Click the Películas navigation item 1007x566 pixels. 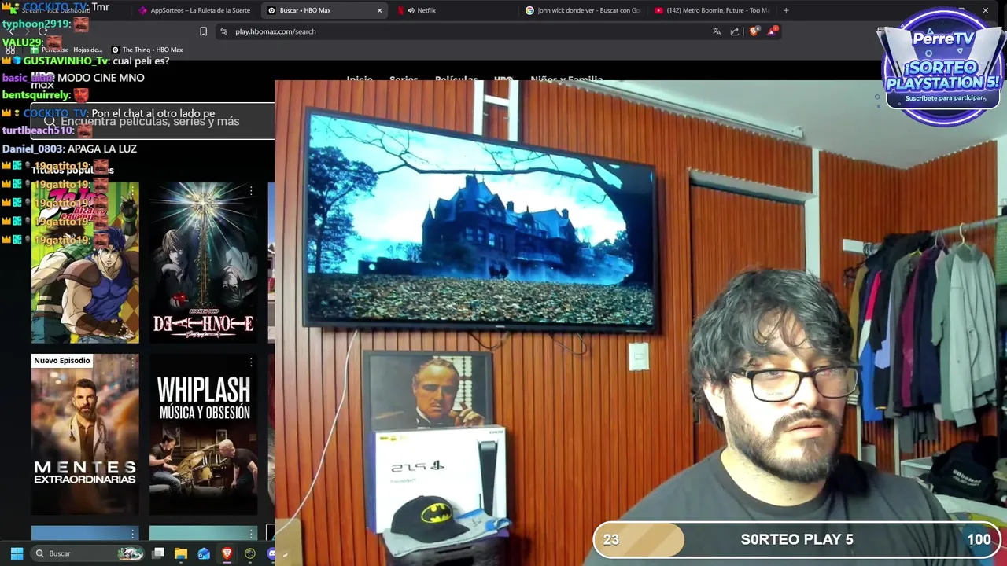click(456, 79)
